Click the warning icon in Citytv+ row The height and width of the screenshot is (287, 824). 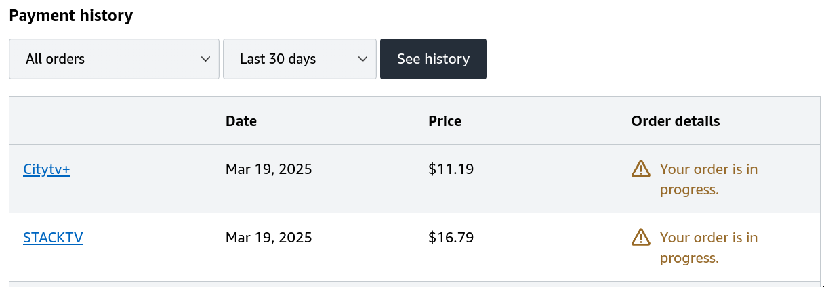click(640, 169)
